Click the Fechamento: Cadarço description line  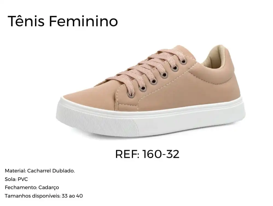tap(32, 188)
